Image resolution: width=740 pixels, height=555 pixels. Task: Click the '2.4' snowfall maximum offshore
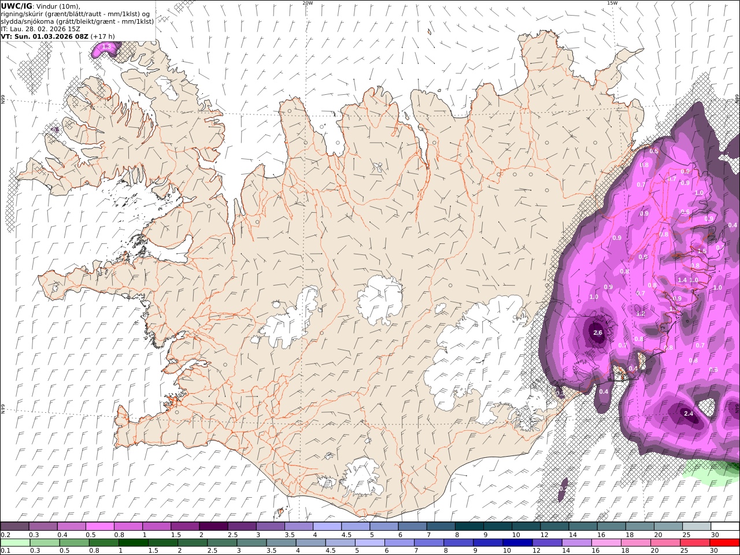click(x=688, y=413)
